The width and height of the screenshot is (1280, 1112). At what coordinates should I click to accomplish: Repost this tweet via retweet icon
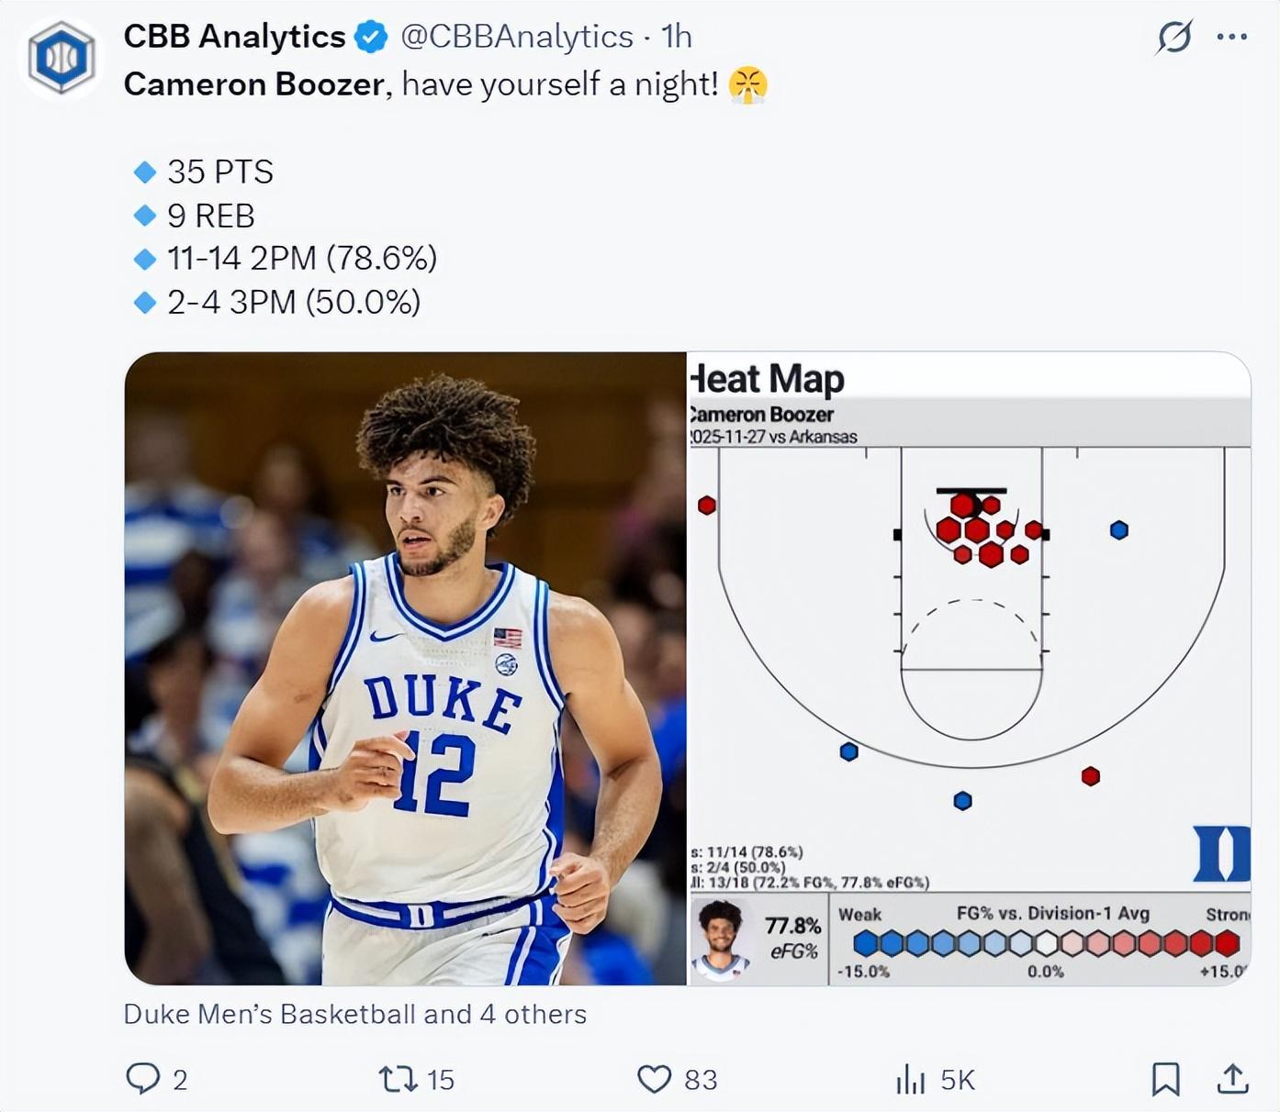coord(399,1079)
